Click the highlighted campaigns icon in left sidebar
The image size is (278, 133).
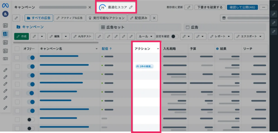coord(5,34)
